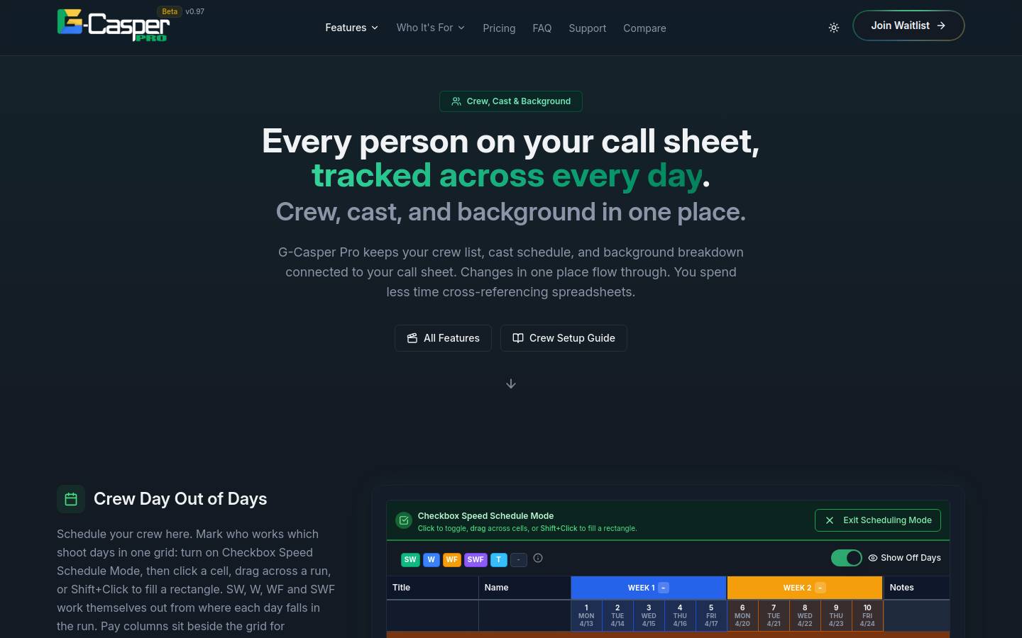
Task: Click the Beta badge near logo
Action: pyautogui.click(x=170, y=11)
